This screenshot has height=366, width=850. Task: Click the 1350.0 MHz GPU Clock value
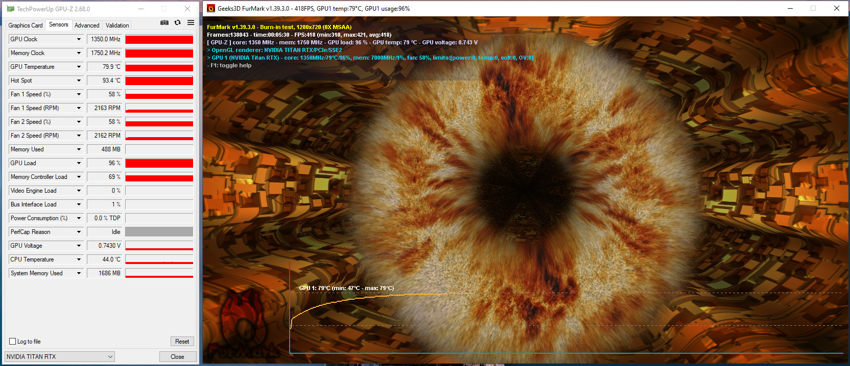point(105,39)
